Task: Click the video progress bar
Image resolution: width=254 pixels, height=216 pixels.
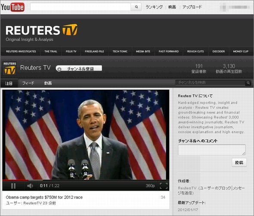Action: 86,180
